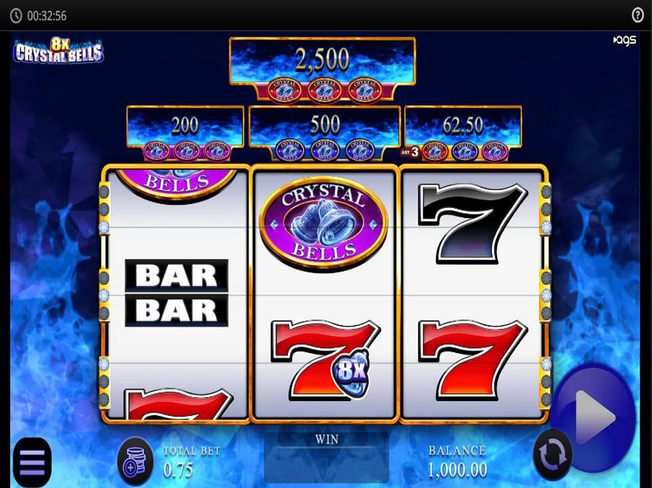This screenshot has height=488, width=652.
Task: Toggle the autoplay circular arrows button
Action: click(x=553, y=455)
